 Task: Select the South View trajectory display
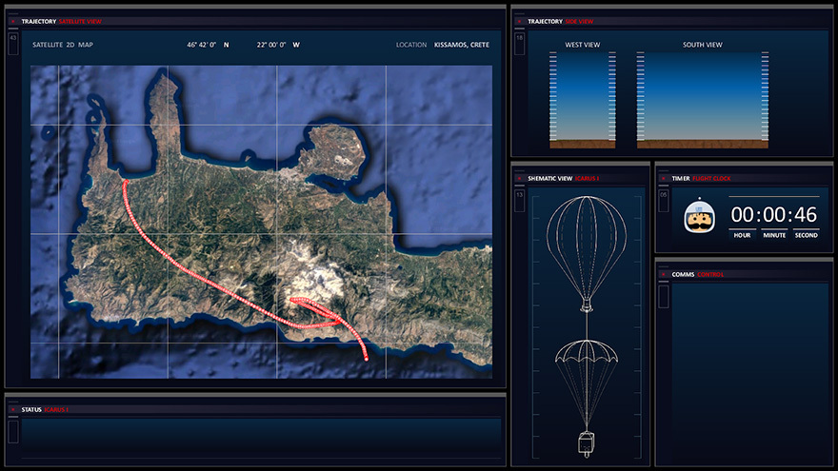pos(703,100)
